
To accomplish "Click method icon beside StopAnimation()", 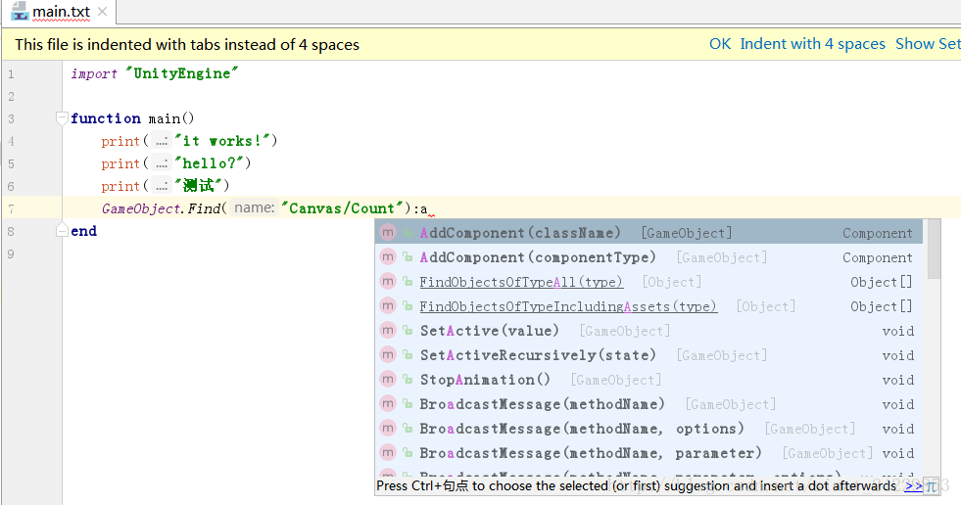I will (388, 380).
